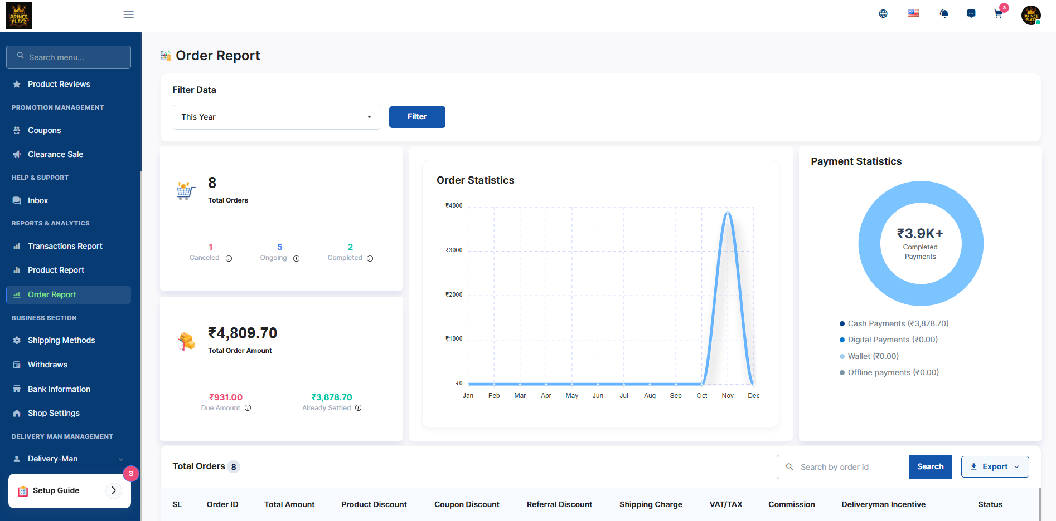
Task: Click the Search by order id field
Action: coord(850,467)
